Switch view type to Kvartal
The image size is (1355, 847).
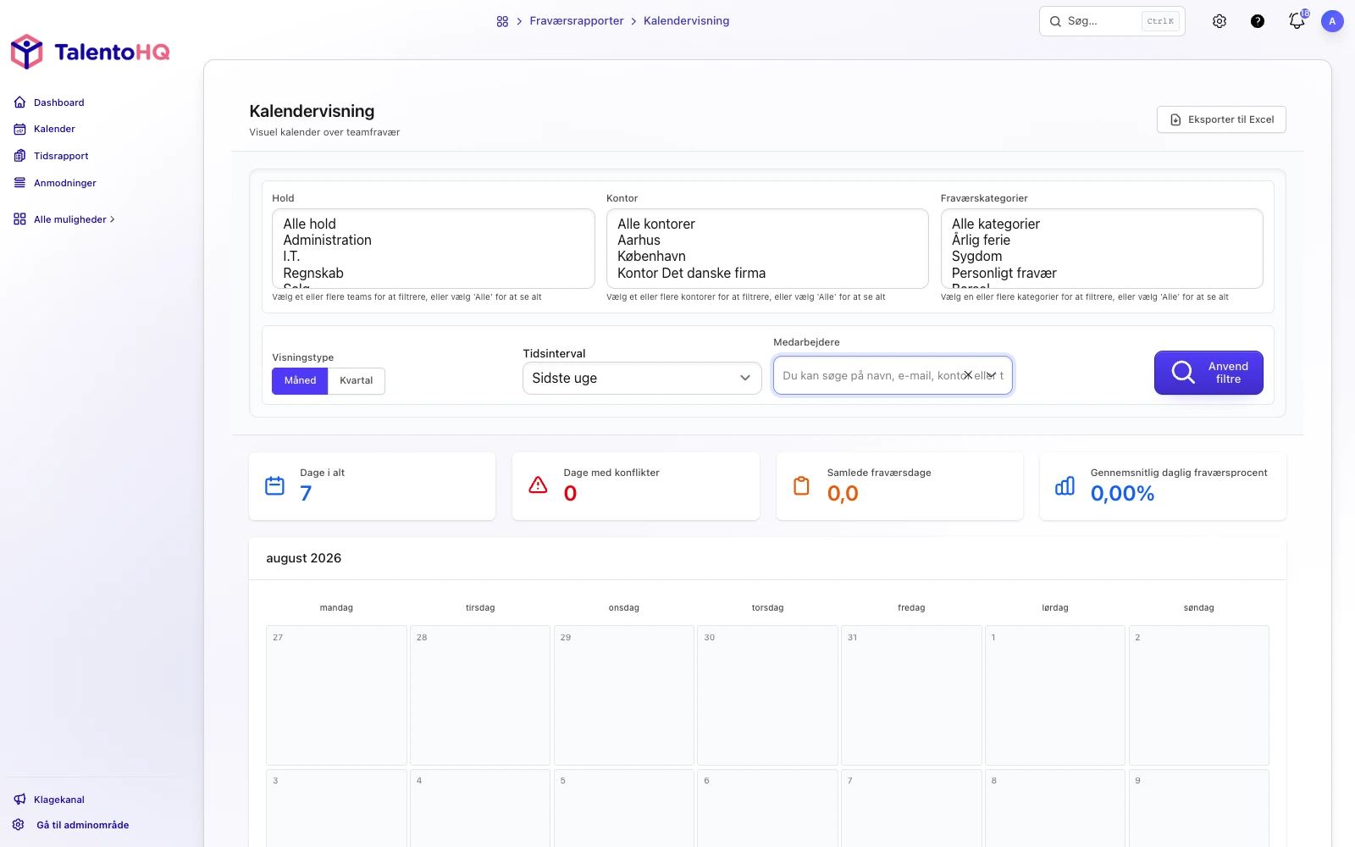pyautogui.click(x=357, y=381)
